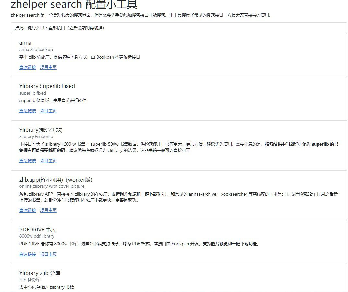Image resolution: width=348 pixels, height=292 pixels.
Task: Open 直达链接 for the anna interface
Action: (x=27, y=67)
